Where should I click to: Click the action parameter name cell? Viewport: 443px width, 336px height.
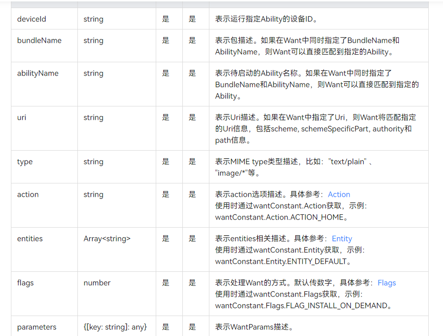click(x=44, y=205)
